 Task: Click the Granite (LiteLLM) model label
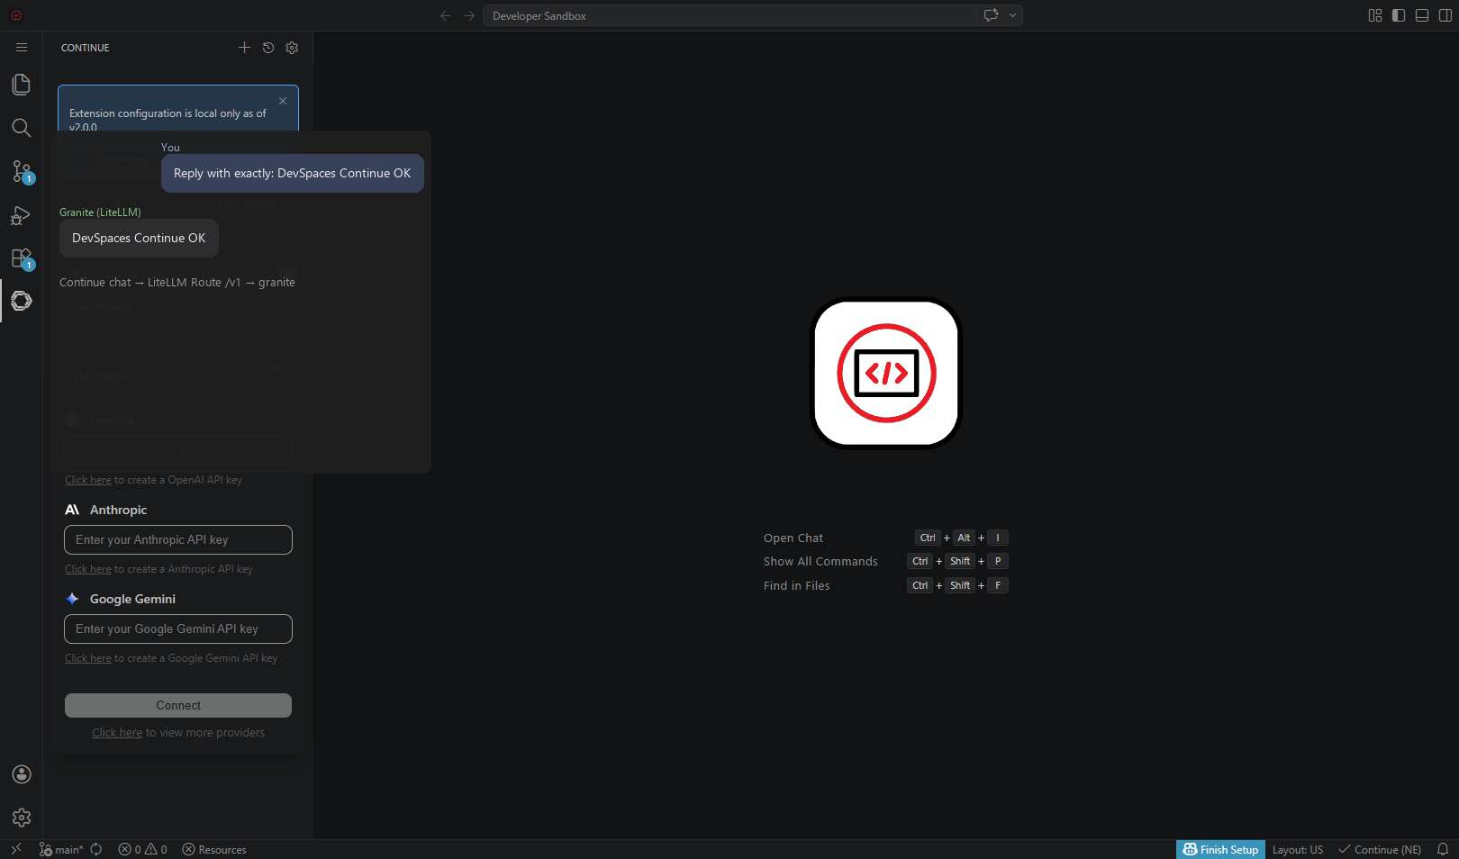coord(100,212)
